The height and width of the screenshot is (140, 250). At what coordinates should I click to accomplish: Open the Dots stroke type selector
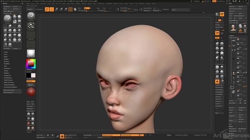pyautogui.click(x=31, y=26)
